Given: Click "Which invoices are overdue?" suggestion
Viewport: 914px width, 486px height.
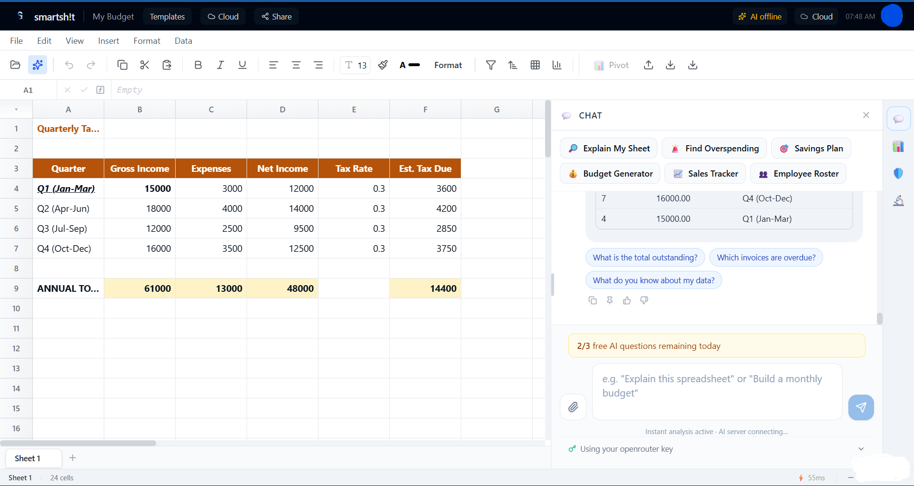Looking at the screenshot, I should (x=766, y=258).
